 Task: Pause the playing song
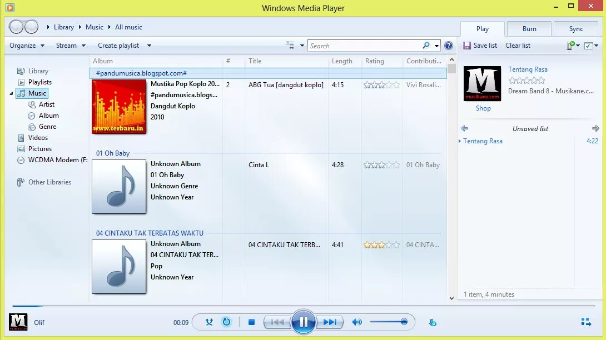coord(304,322)
